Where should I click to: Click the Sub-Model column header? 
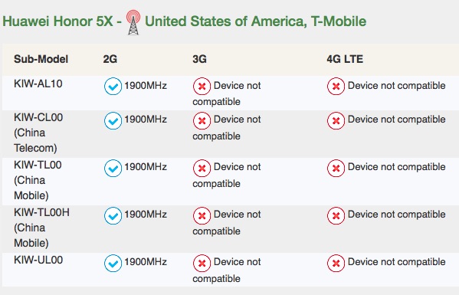click(x=41, y=59)
